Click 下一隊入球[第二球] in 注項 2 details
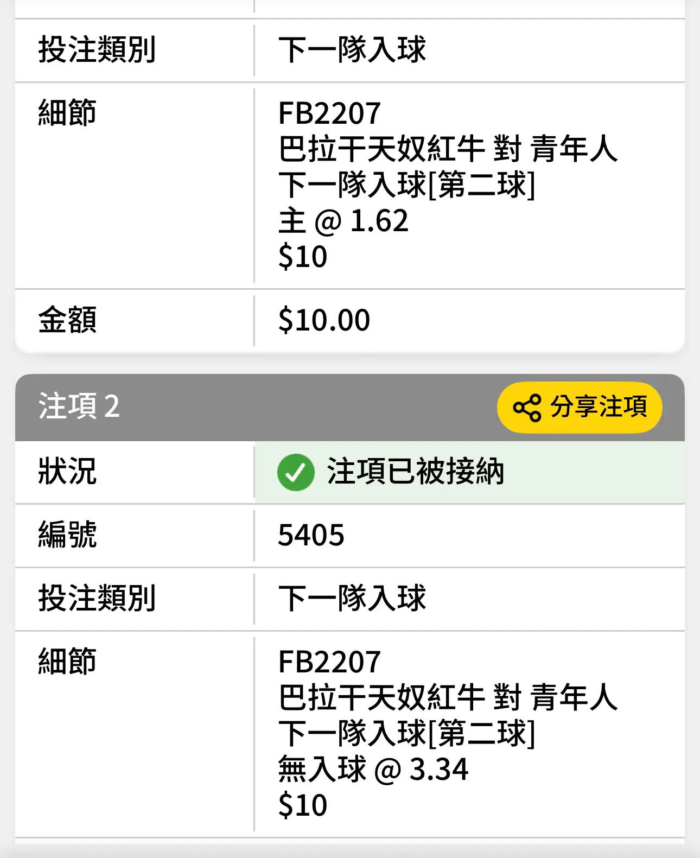 pyautogui.click(x=407, y=733)
